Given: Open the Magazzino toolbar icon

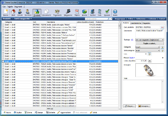Looking at the screenshot, I should [x=68, y=12].
